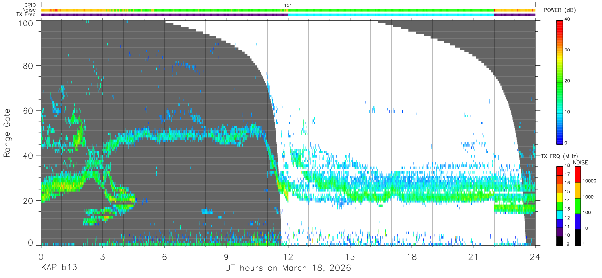The image size is (602, 278).
Task: Click x-axis tick label '9'
Action: [226, 257]
